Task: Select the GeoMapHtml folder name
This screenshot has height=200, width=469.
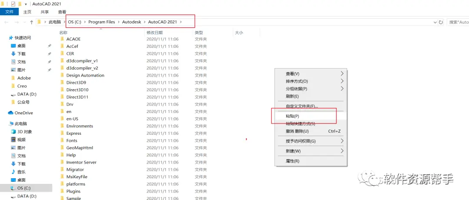Action: coord(80,147)
